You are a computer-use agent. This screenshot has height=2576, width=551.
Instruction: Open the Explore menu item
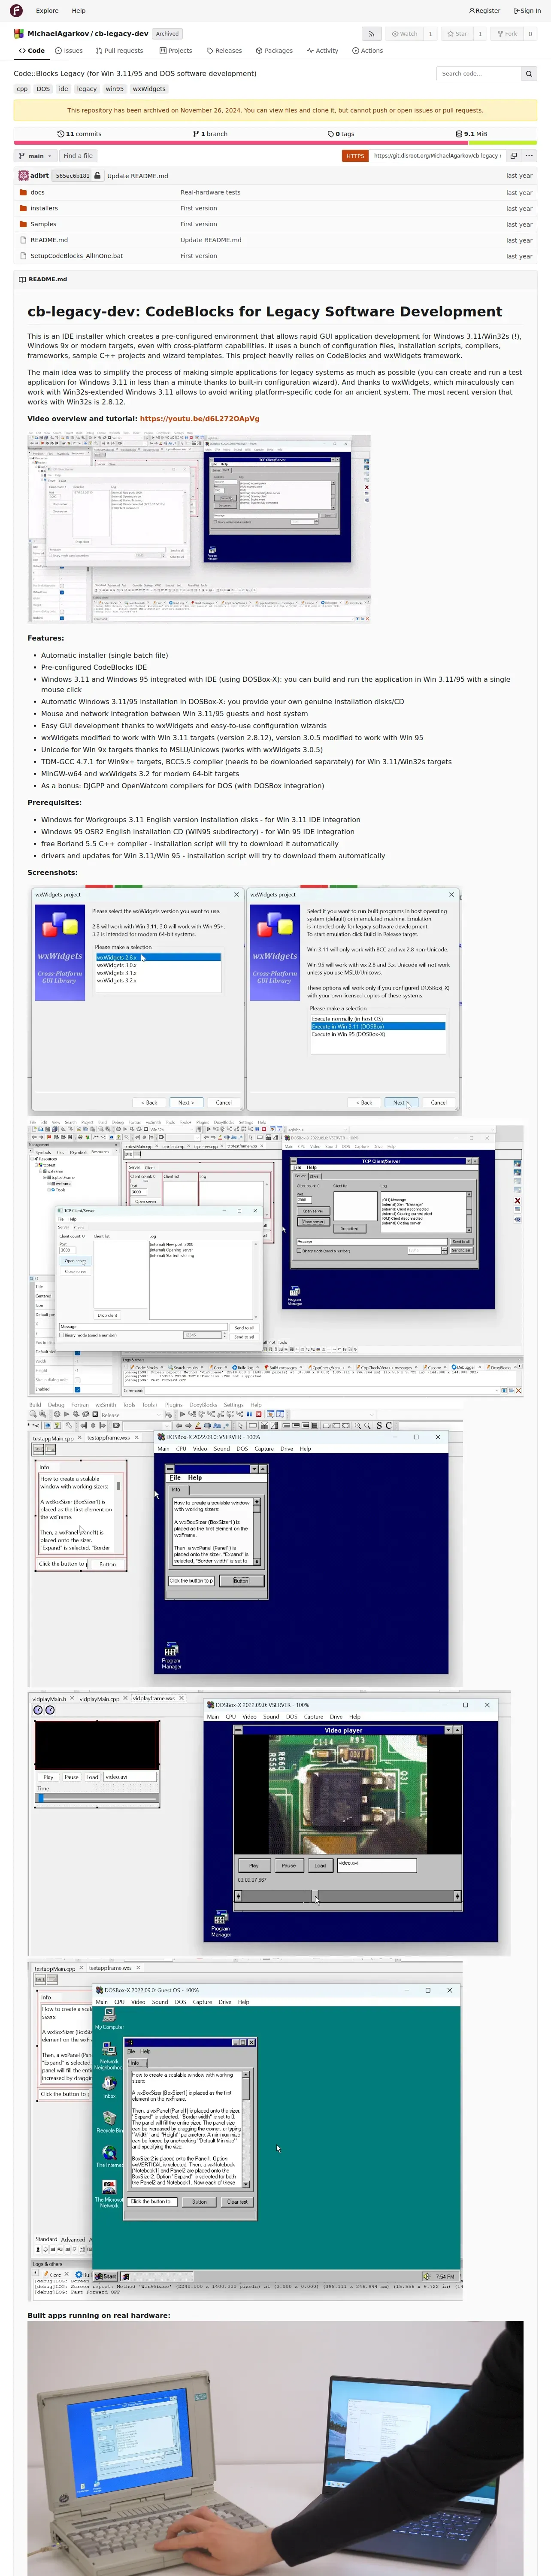click(x=47, y=11)
